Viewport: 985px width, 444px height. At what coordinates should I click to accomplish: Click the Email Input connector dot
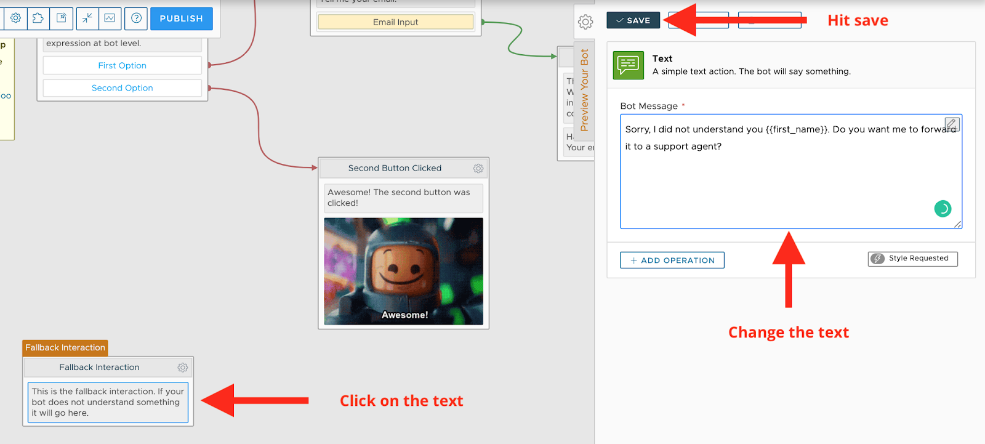tap(483, 22)
